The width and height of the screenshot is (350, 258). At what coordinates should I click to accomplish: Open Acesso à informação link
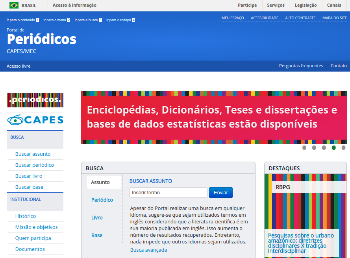click(74, 5)
